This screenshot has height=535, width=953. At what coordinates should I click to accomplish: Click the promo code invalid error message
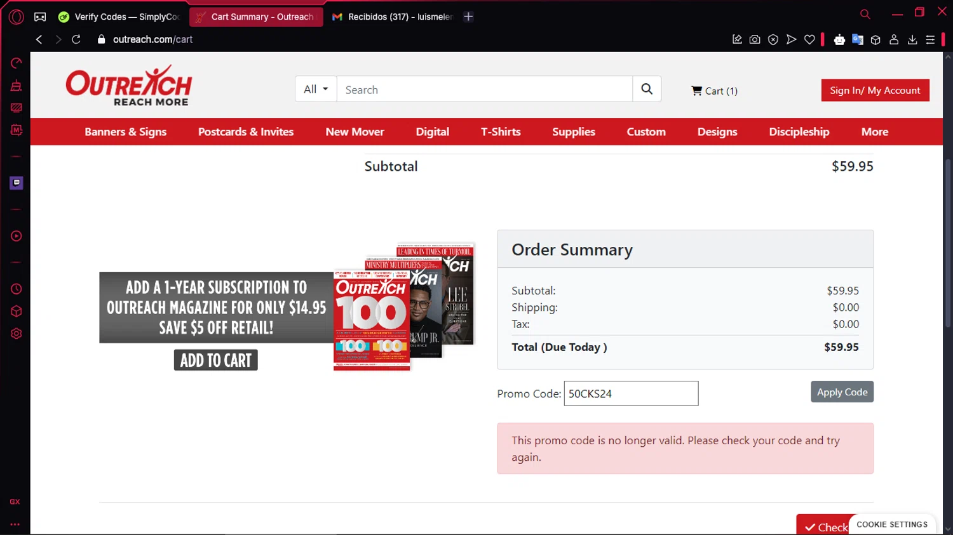pyautogui.click(x=685, y=449)
